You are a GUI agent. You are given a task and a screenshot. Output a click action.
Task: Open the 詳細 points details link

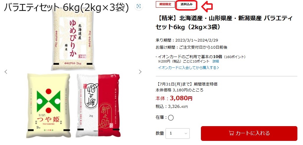pyautogui.click(x=216, y=61)
